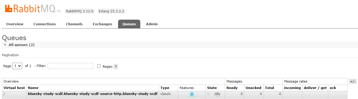Click the gray idle state indicator square

209,94
